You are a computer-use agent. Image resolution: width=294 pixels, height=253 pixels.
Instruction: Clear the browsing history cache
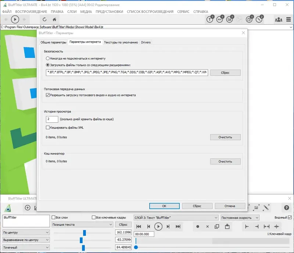225,137
